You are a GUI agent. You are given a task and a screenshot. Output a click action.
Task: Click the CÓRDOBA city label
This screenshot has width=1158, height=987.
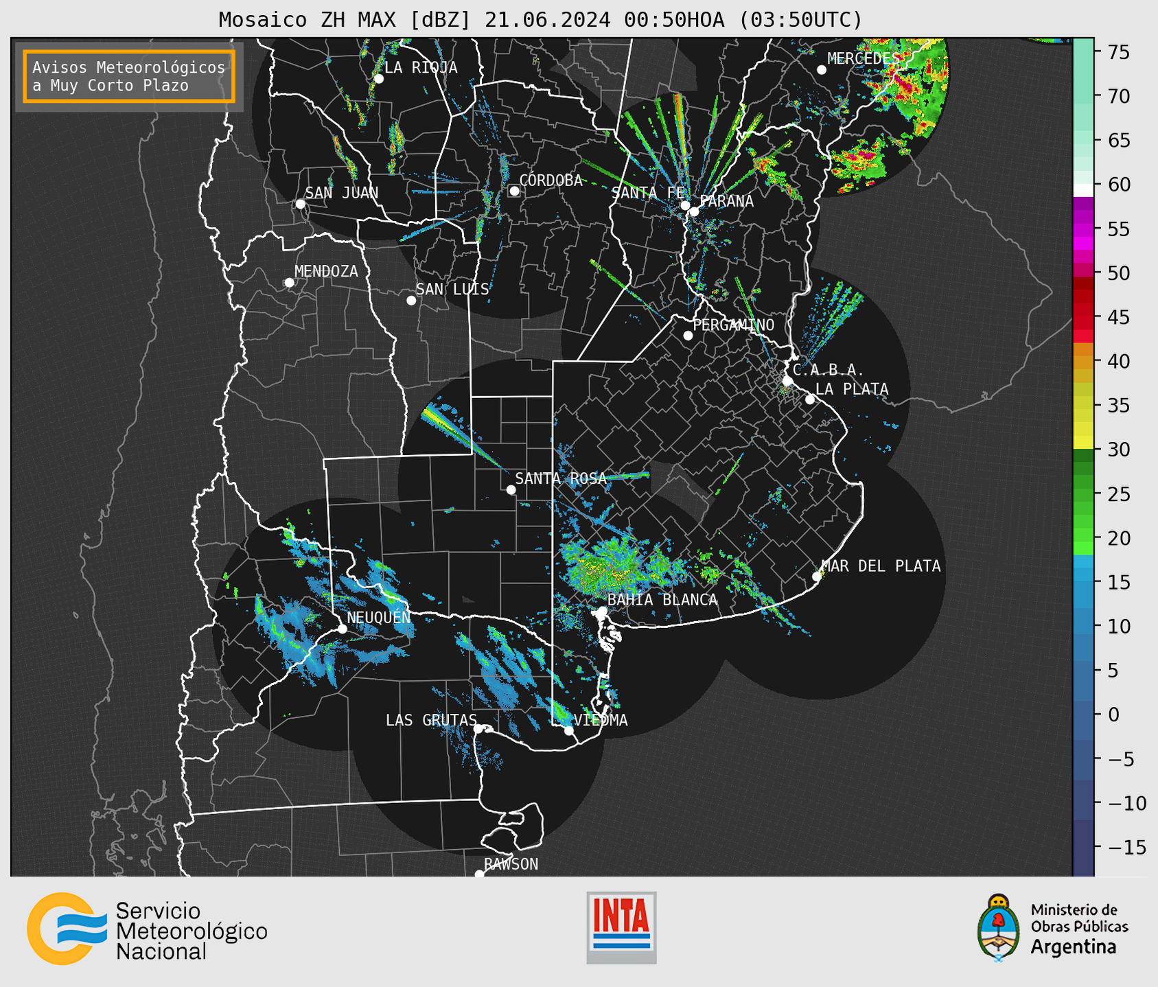click(551, 180)
